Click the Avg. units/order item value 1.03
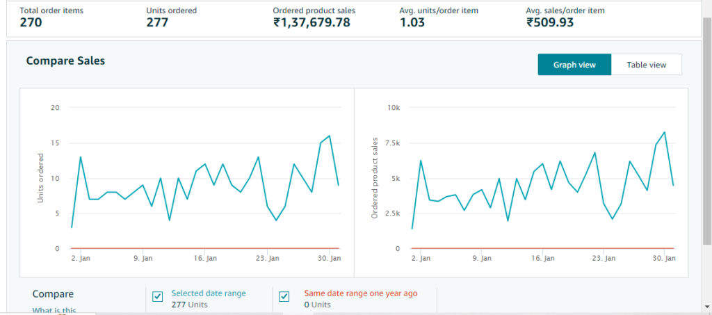The height and width of the screenshot is (315, 712). [412, 22]
